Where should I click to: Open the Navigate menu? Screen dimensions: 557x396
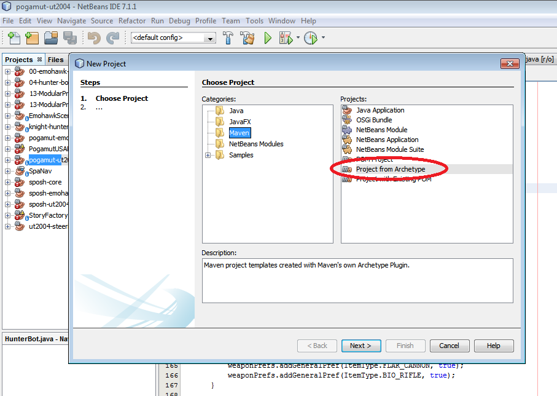(x=71, y=21)
